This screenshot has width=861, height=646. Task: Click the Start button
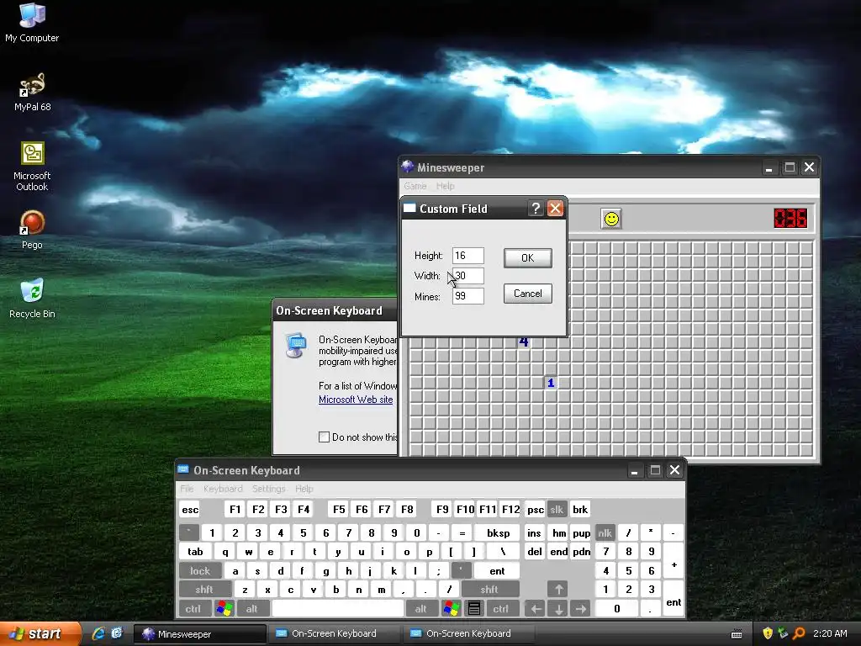39,633
